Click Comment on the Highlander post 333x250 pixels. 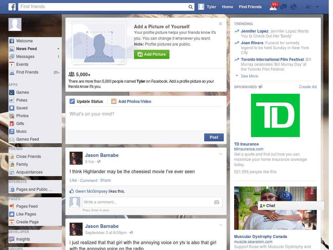point(88,180)
